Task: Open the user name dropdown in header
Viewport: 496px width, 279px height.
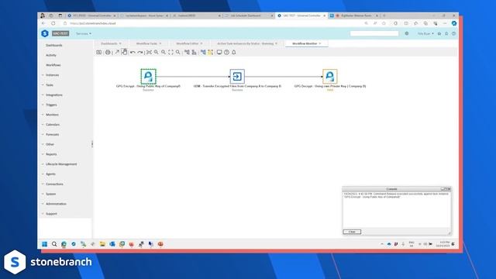Action: (425, 33)
